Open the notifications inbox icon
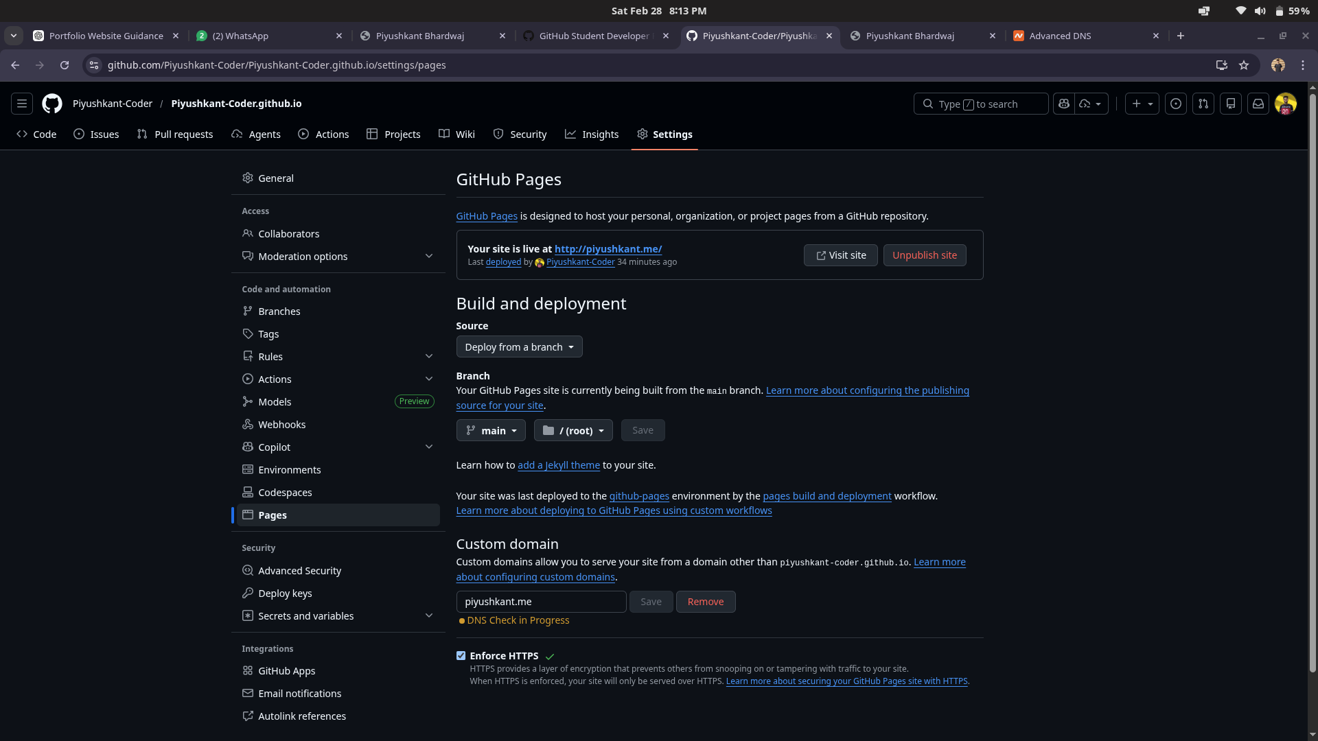The width and height of the screenshot is (1318, 741). click(1258, 104)
